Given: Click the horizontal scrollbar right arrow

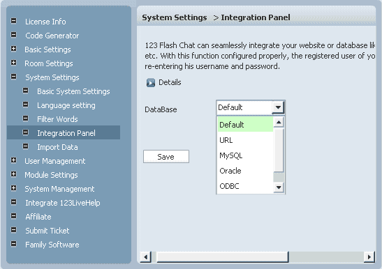Looking at the screenshot, I should (369, 257).
